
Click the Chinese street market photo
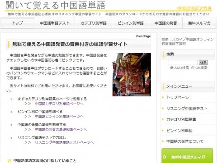click(132, 75)
